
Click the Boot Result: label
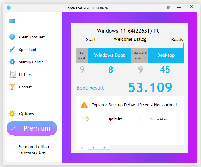coord(91,88)
